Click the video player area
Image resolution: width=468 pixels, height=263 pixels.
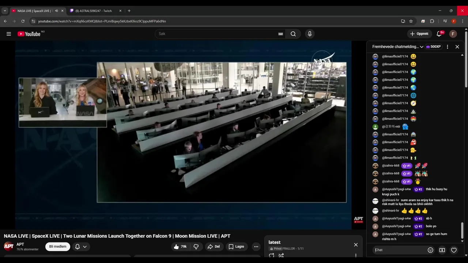coord(183,135)
